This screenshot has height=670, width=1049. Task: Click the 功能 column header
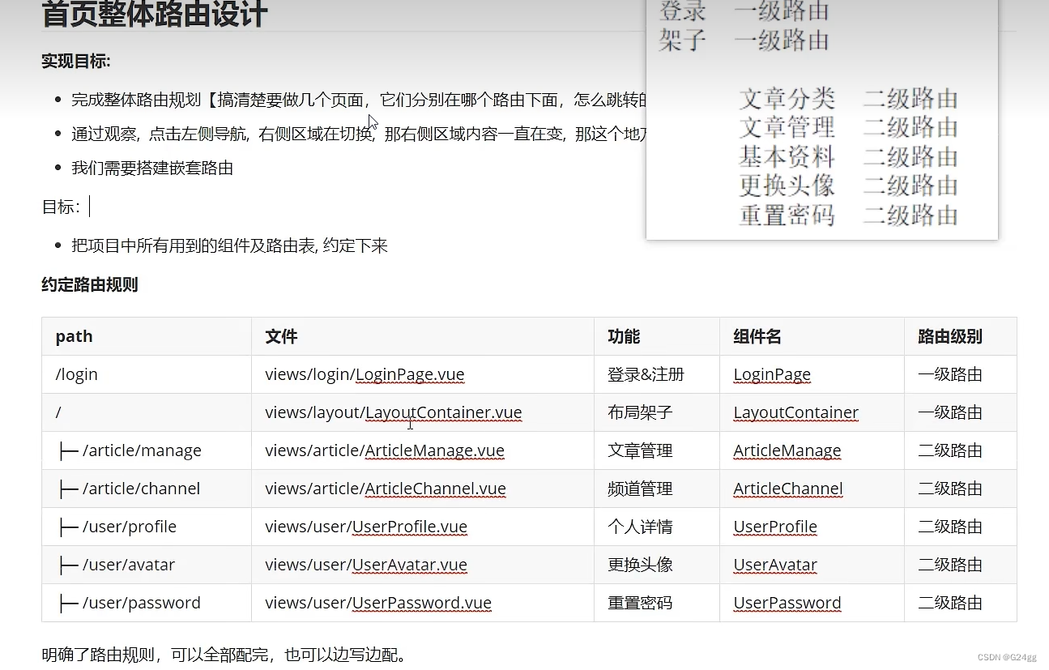[x=657, y=336]
